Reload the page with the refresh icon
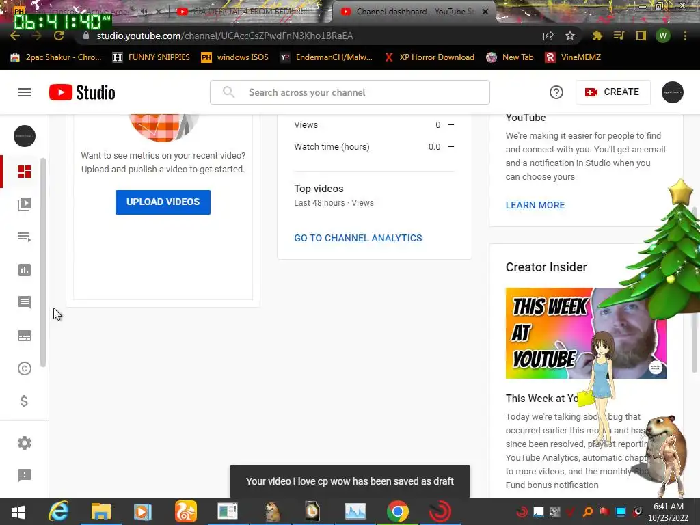Screen dimensions: 700x525 click(59, 36)
